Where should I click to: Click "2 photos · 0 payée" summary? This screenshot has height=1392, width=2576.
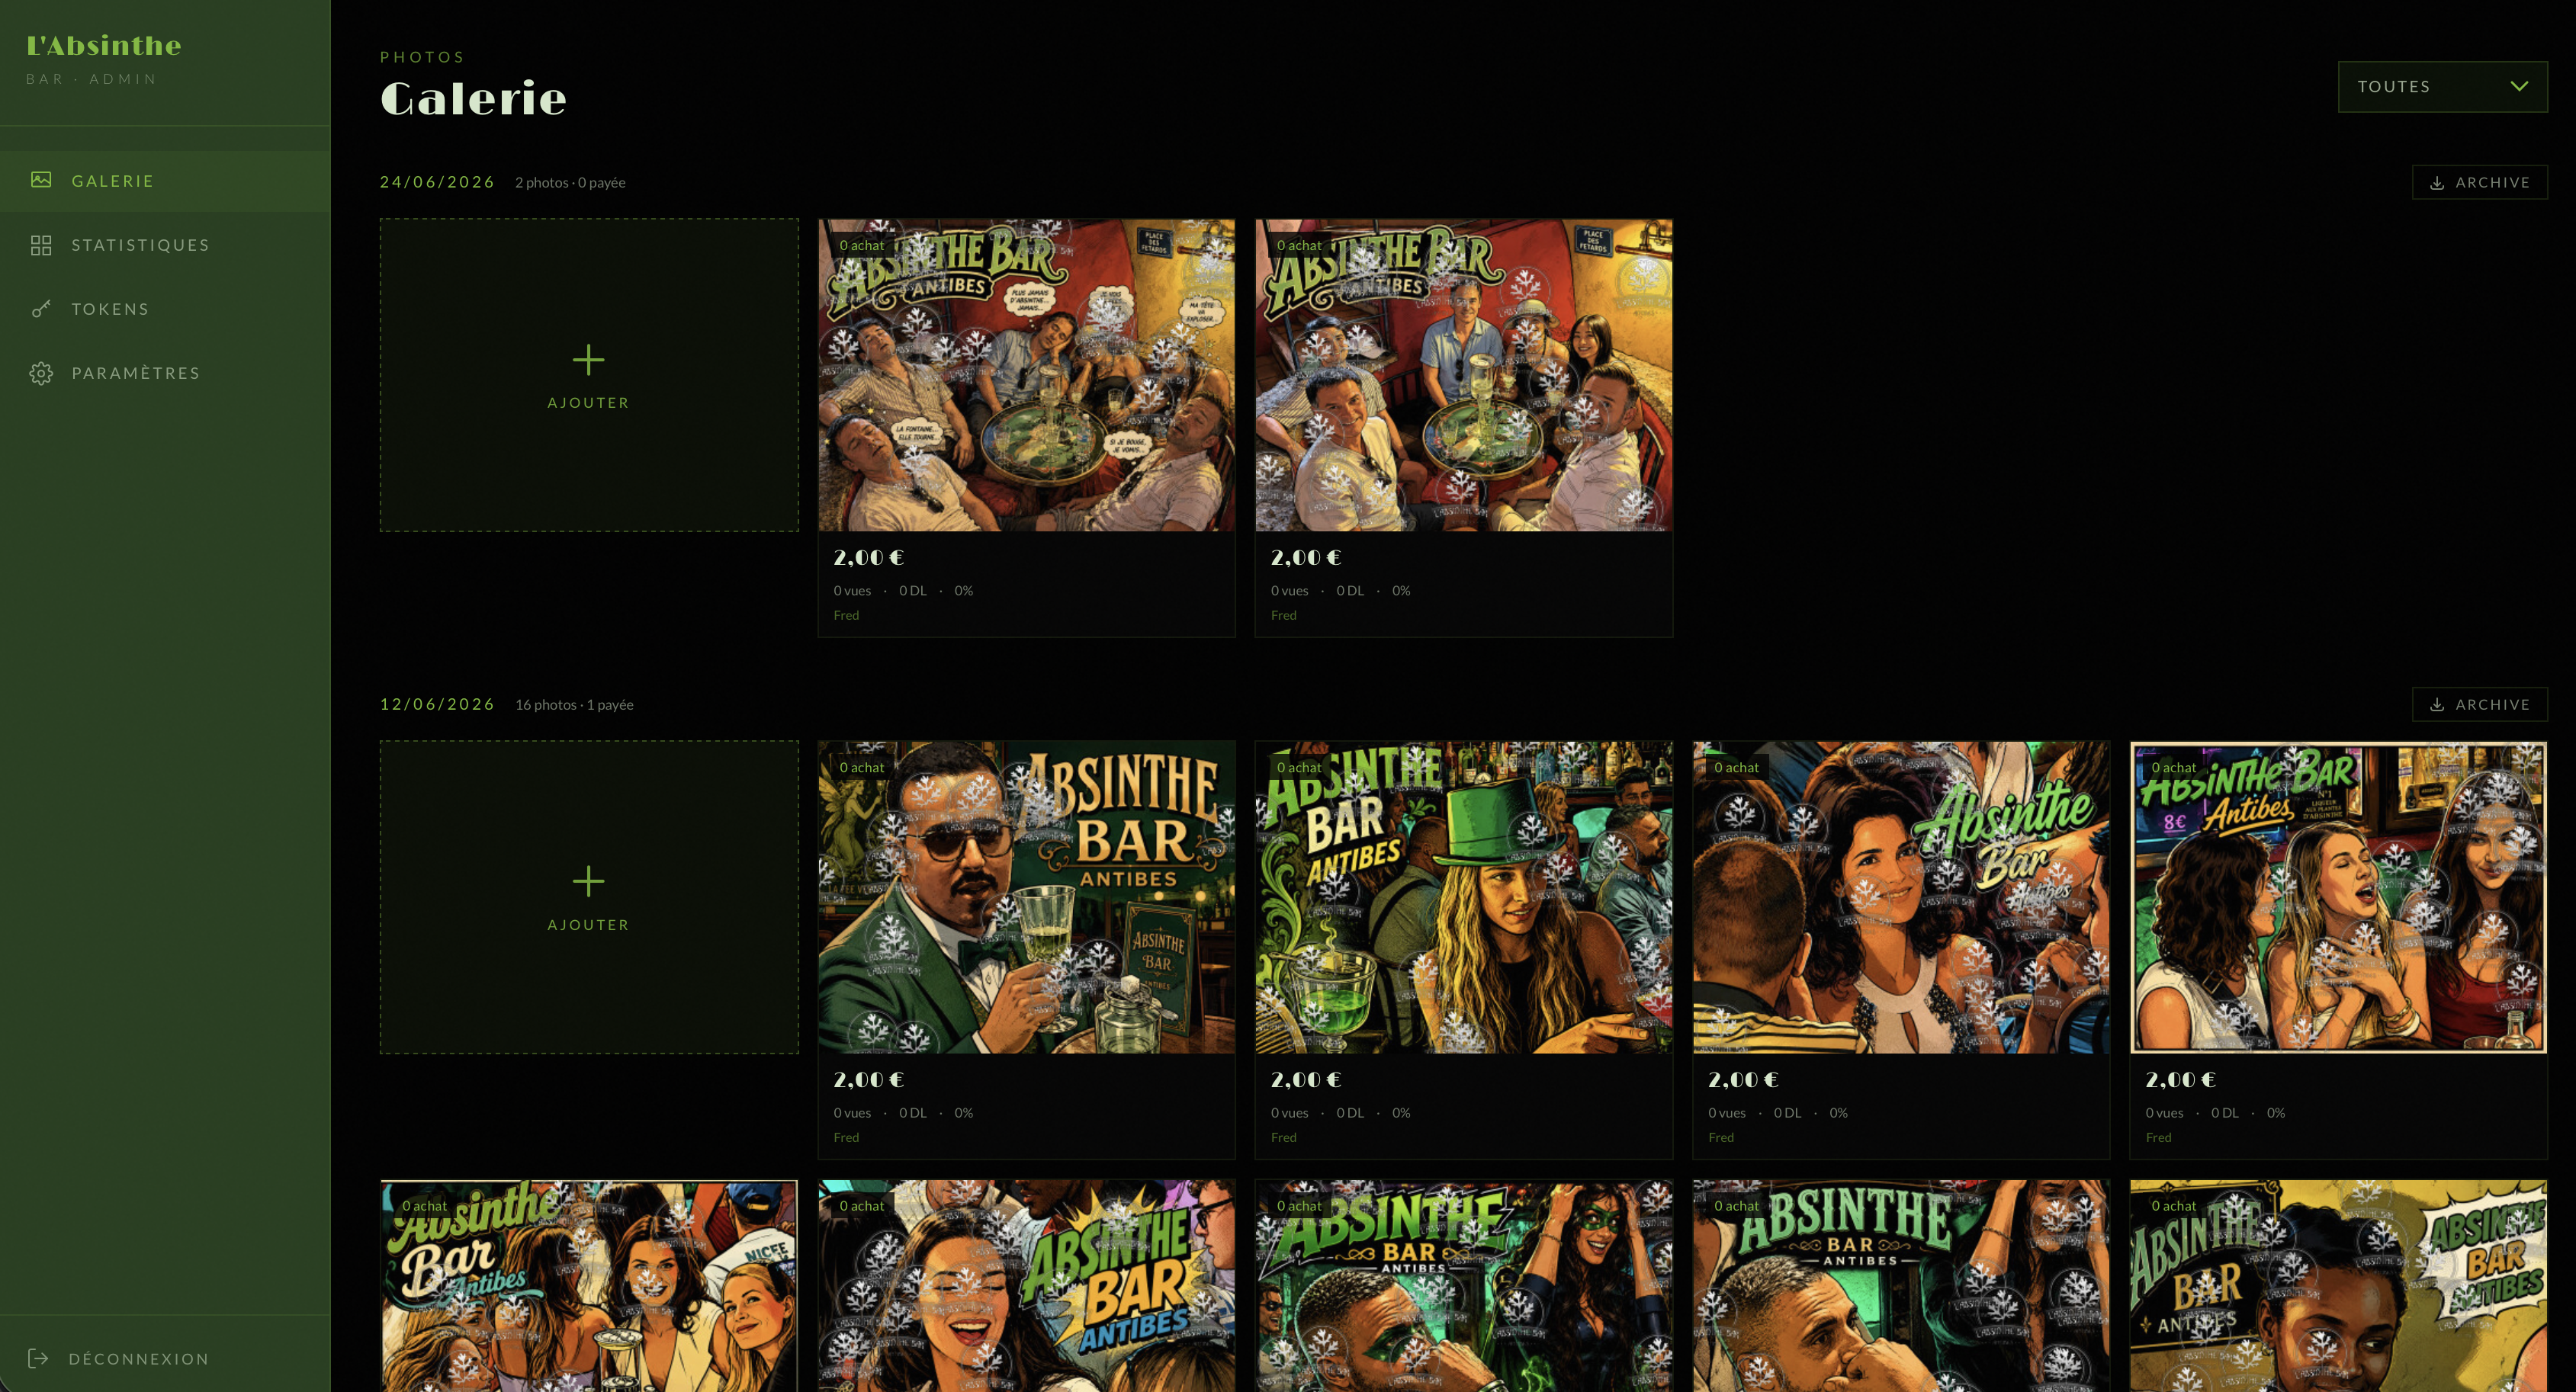tap(570, 183)
